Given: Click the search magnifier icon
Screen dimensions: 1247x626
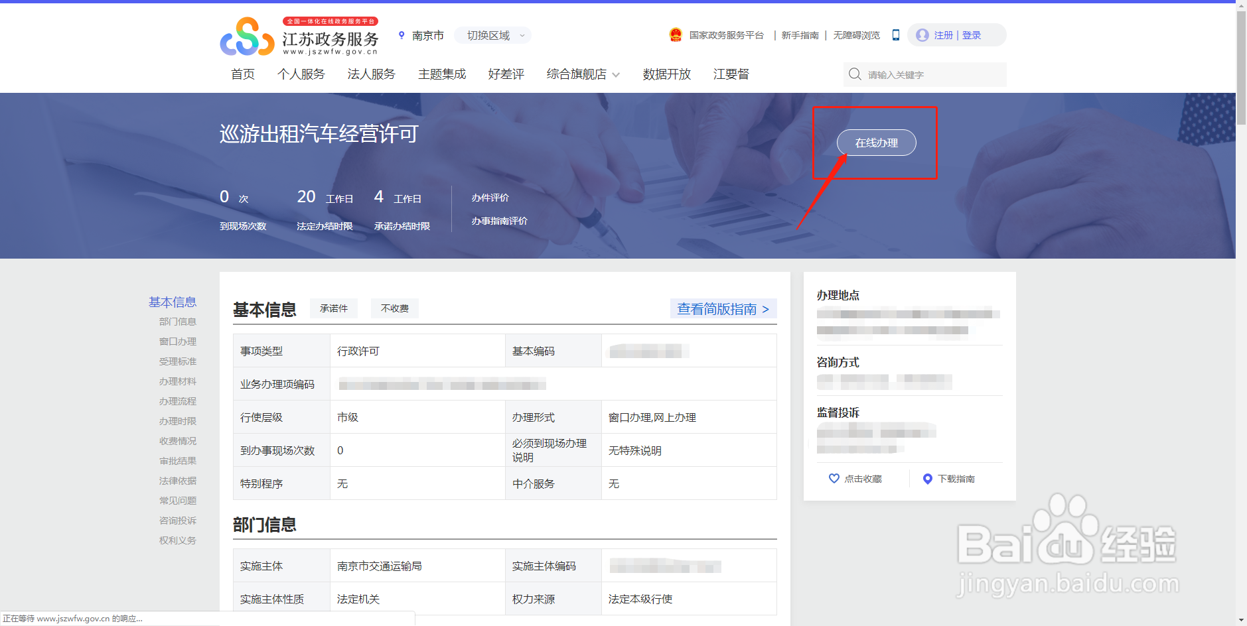Looking at the screenshot, I should 855,74.
